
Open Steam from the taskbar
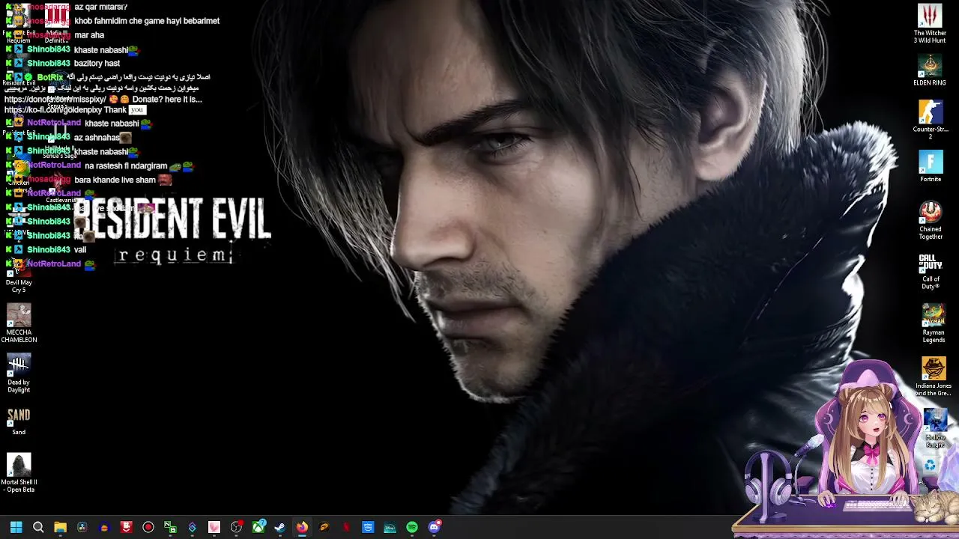click(280, 527)
